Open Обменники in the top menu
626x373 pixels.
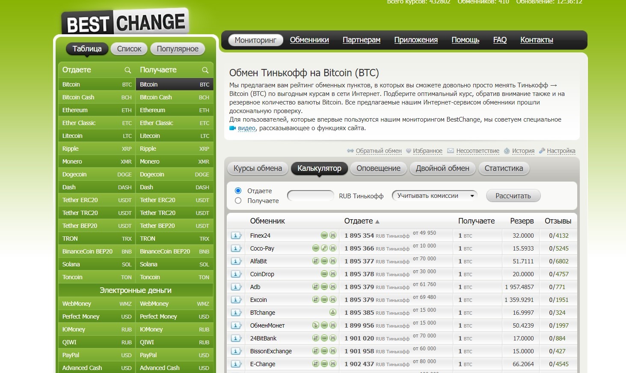point(309,40)
